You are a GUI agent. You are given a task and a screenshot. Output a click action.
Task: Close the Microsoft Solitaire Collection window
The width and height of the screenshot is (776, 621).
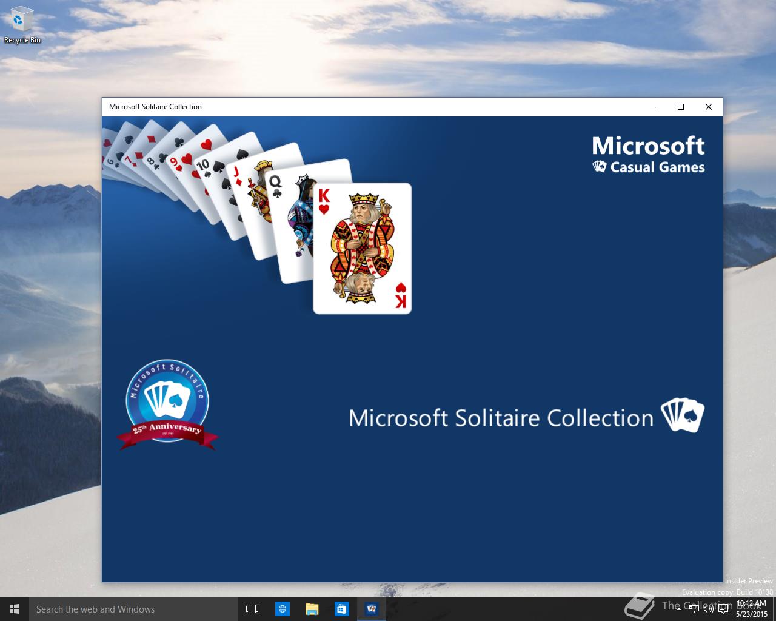(x=708, y=107)
